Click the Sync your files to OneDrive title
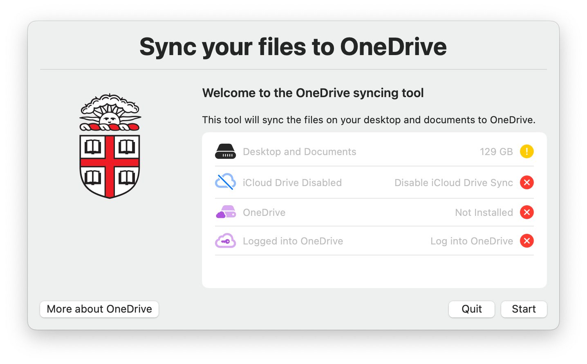Screen dimensions: 587x364 [293, 47]
